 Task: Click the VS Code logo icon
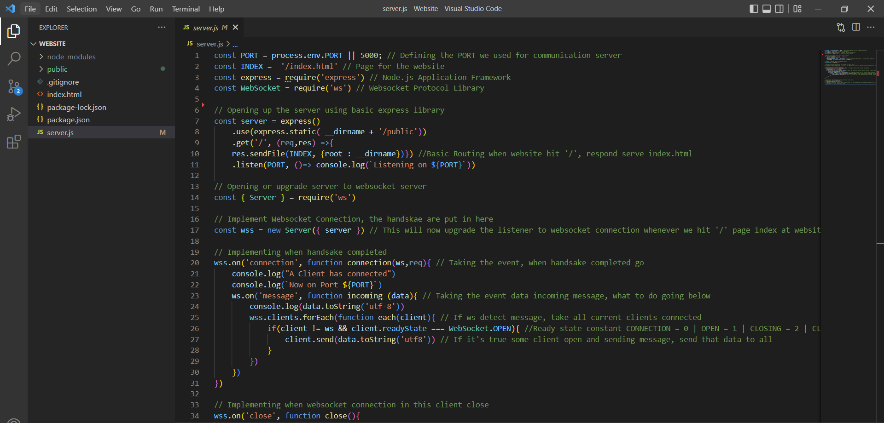tap(10, 9)
